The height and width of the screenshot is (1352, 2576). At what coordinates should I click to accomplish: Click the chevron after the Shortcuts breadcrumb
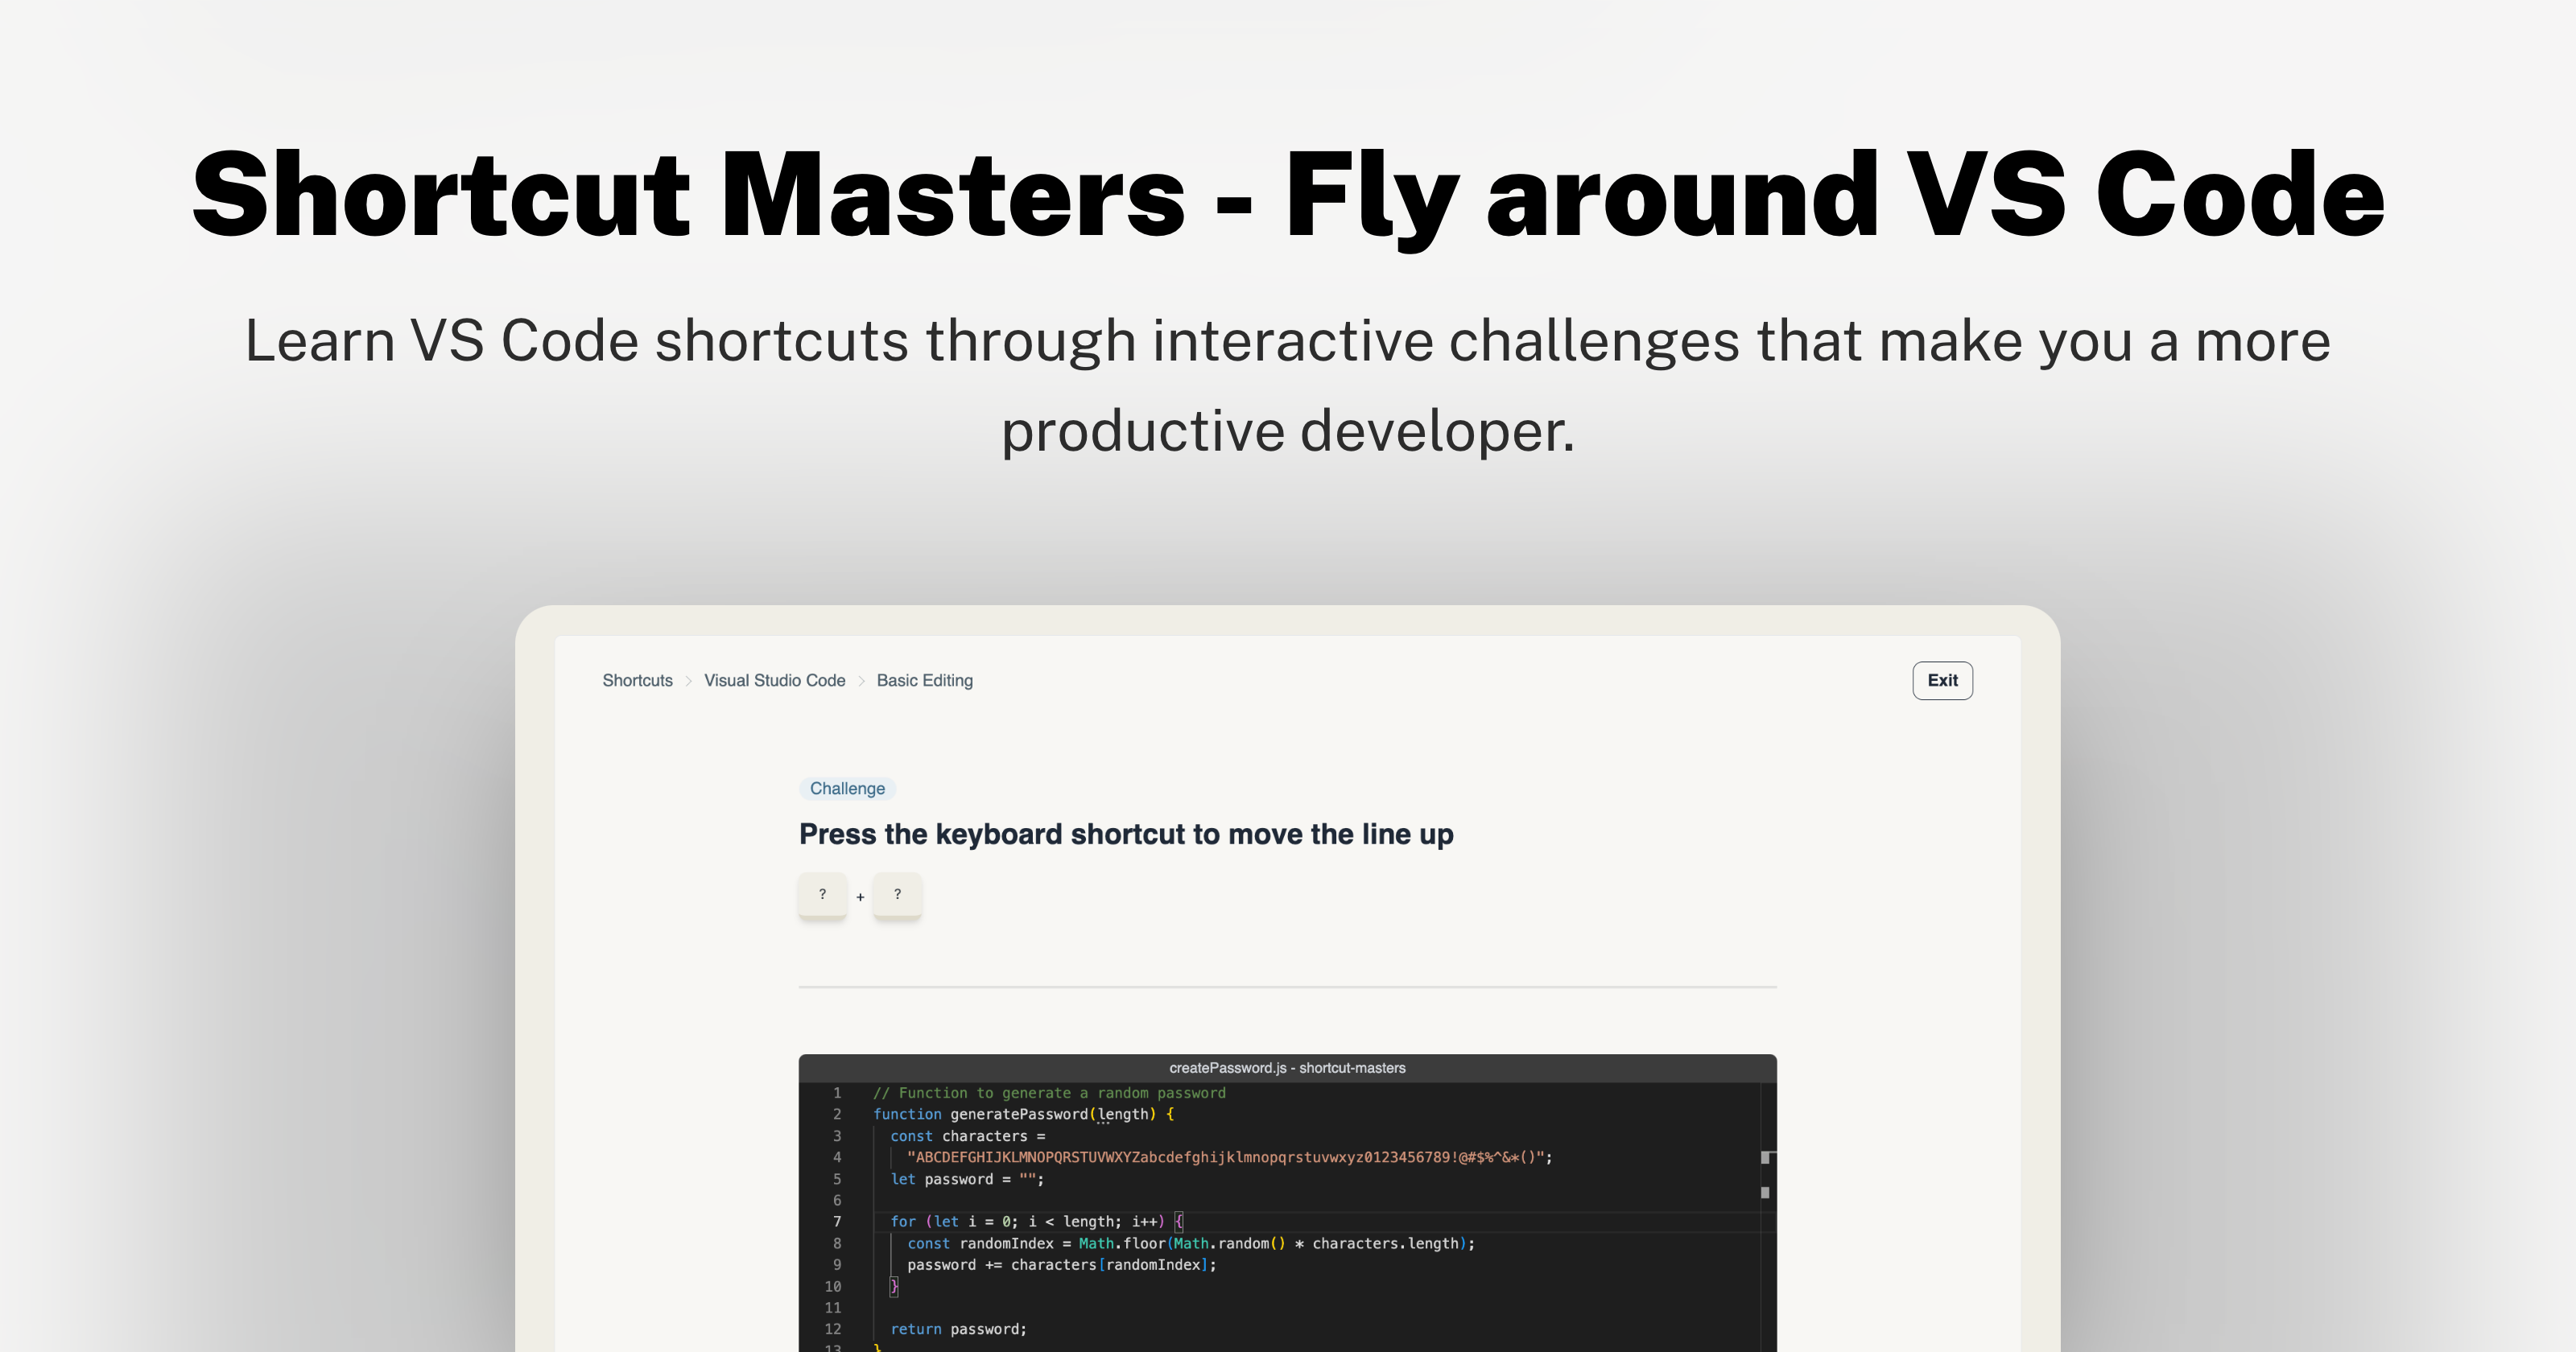click(688, 680)
